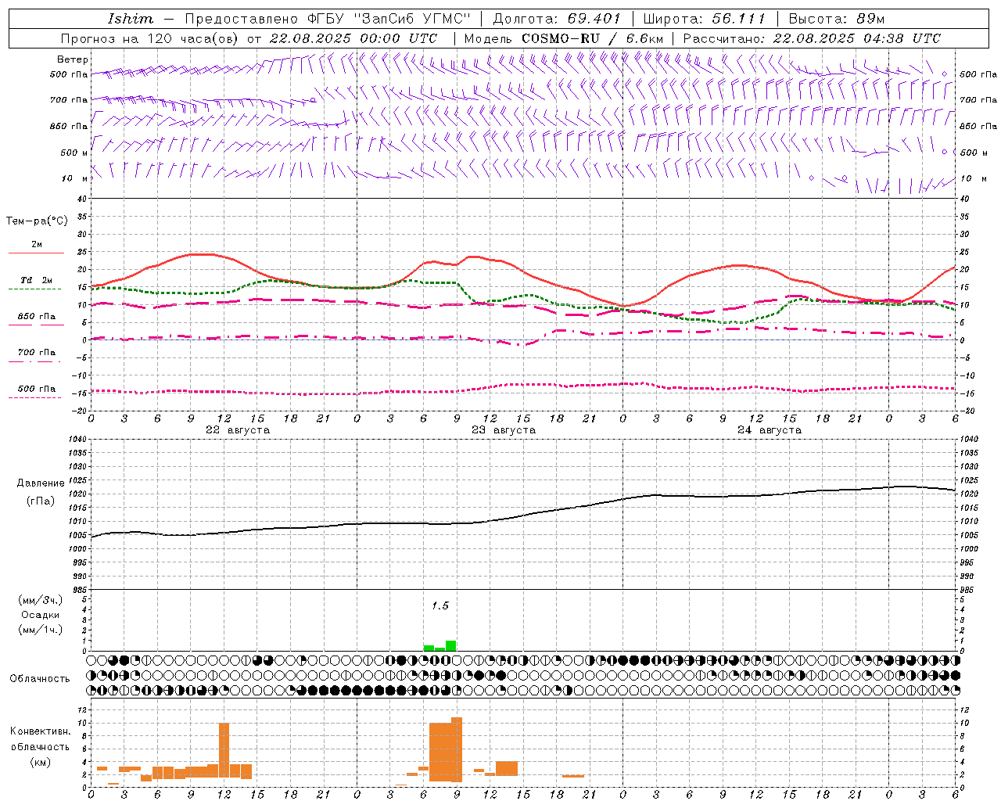Click tall orange convective bar on 22 August
The width and height of the screenshot is (1001, 801).
224,750
